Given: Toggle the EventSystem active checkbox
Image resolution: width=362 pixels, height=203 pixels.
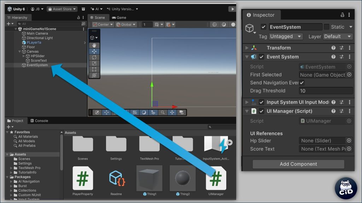Looking at the screenshot, I should [263, 27].
